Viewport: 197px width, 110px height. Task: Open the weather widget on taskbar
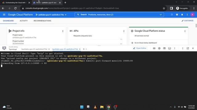[x=7, y=107]
